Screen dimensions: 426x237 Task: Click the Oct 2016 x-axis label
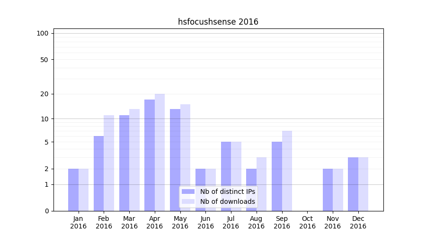[307, 222]
